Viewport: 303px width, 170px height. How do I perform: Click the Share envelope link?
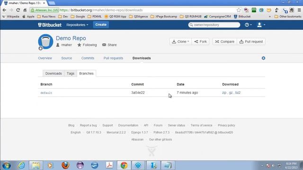click(109, 45)
